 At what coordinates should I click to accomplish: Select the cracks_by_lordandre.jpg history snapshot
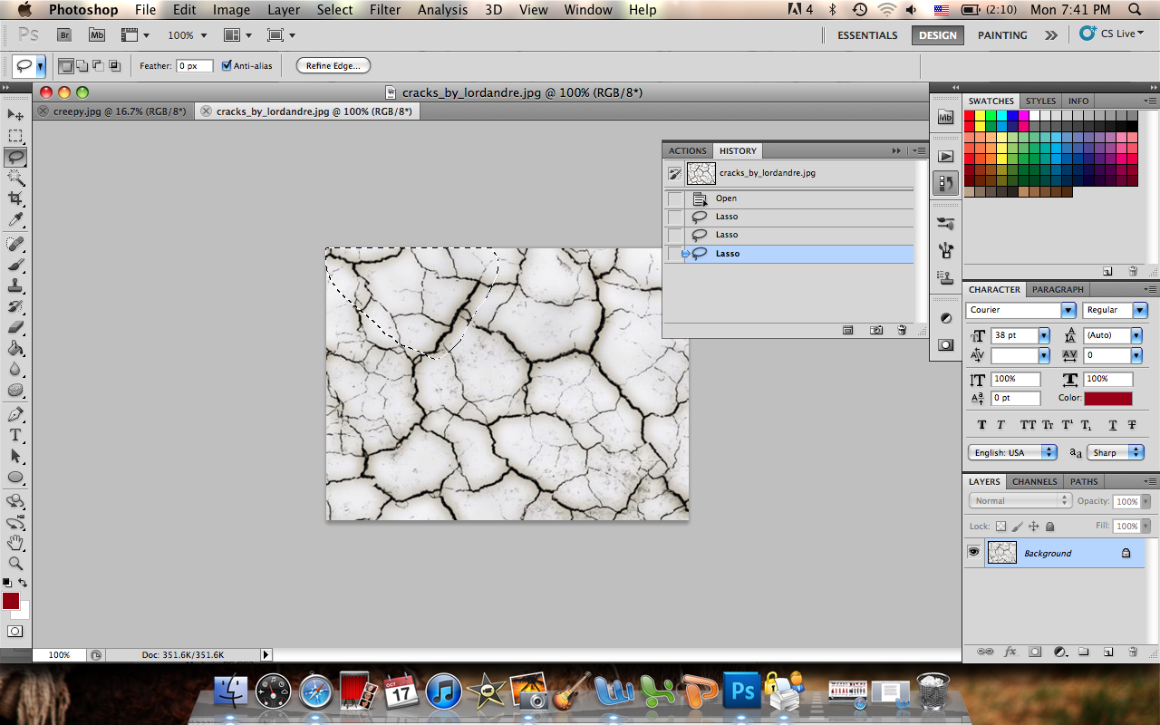point(788,173)
